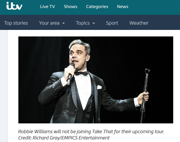Open Categories in the top navigation
Viewport: 180px width, 142px height.
tap(97, 7)
